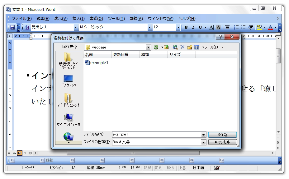This screenshot has width=289, height=179.
Task: Toggle Bold formatting in toolbar
Action: pyautogui.click(x=186, y=27)
